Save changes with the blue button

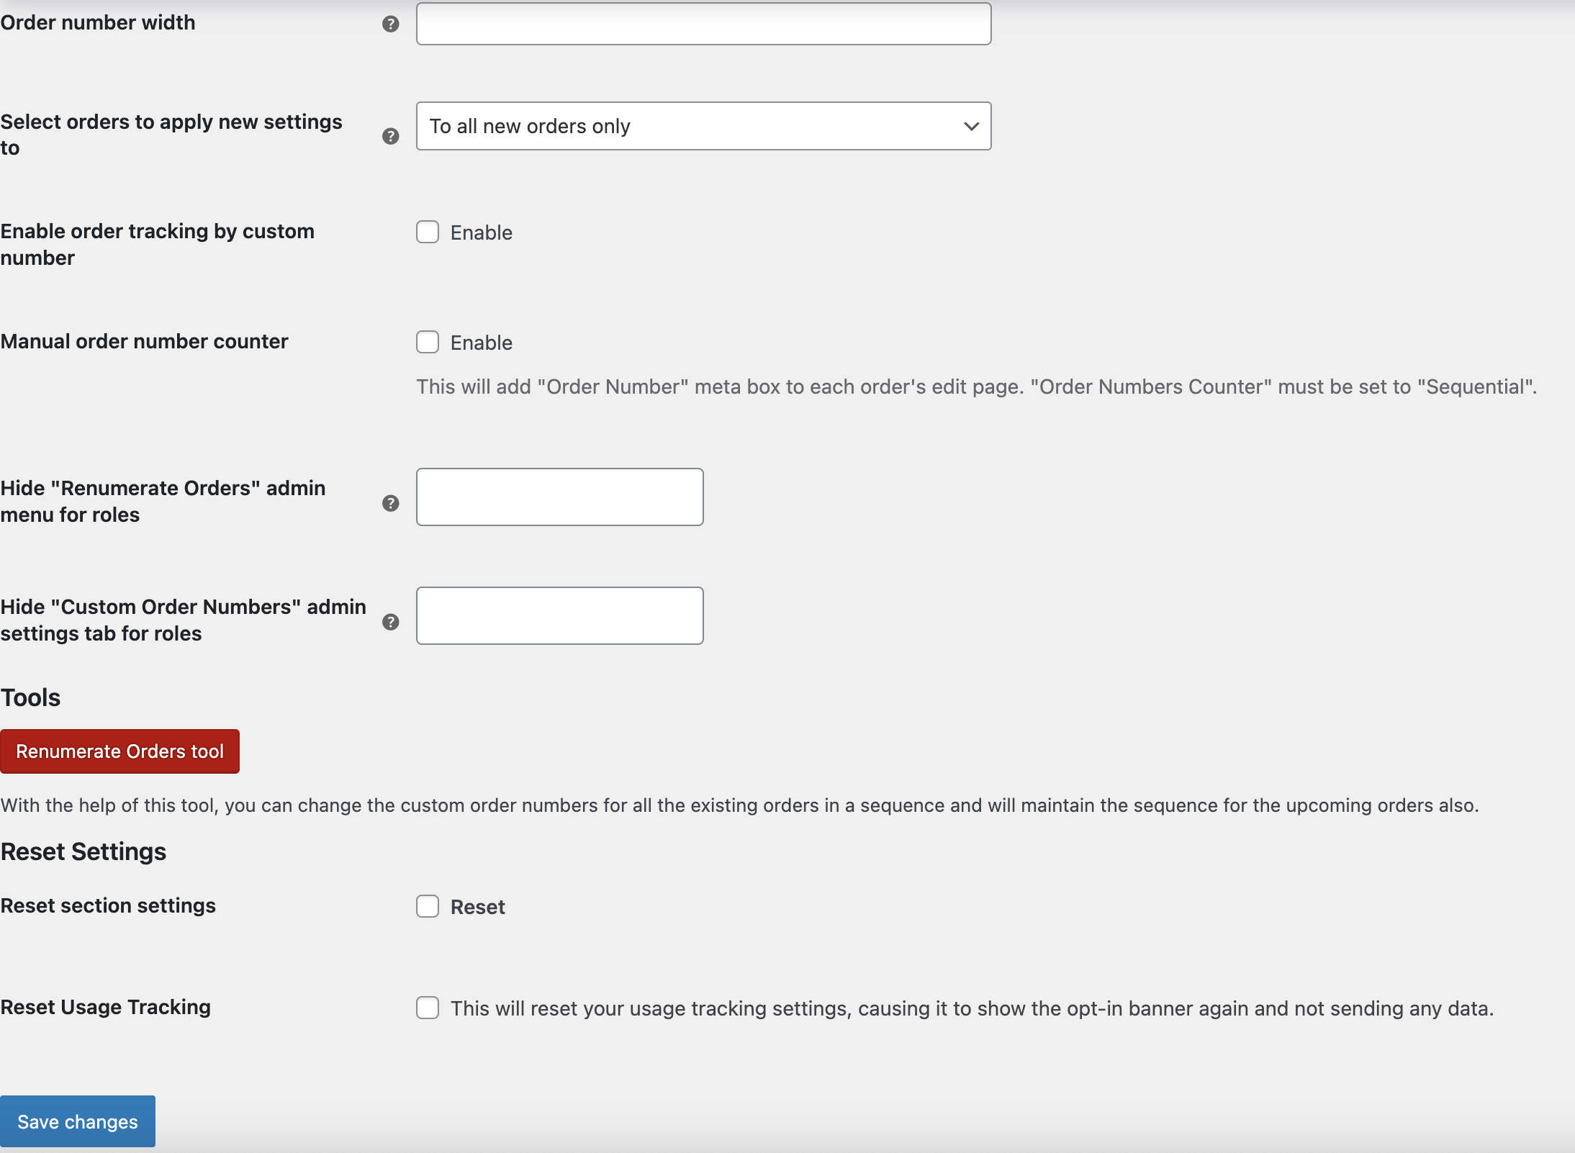click(x=77, y=1121)
